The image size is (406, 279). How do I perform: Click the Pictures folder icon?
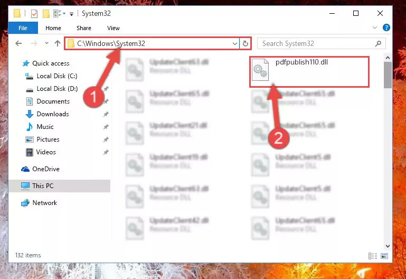click(x=30, y=139)
